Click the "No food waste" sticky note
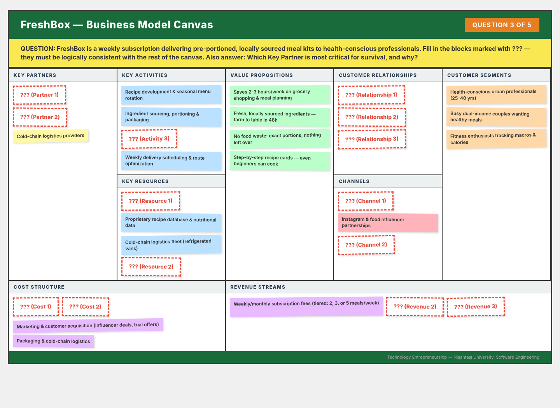 tap(280, 139)
